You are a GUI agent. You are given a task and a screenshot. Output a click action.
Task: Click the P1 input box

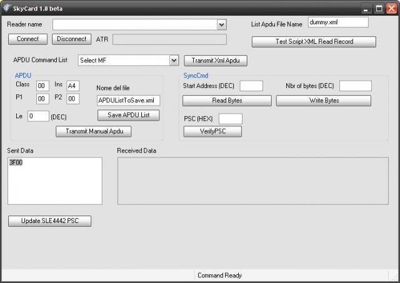pyautogui.click(x=42, y=99)
